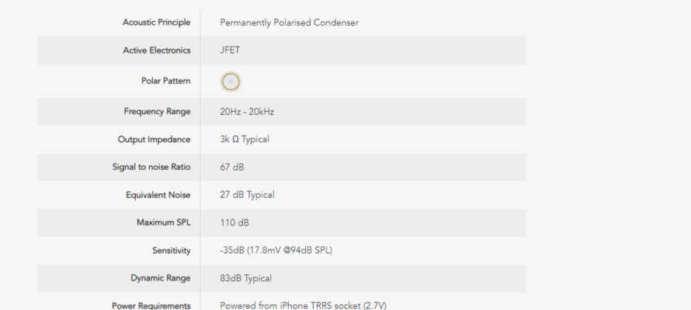Viewport: 691px width, 310px height.
Task: Click the Signal to noise Ratio label
Action: pyautogui.click(x=151, y=167)
